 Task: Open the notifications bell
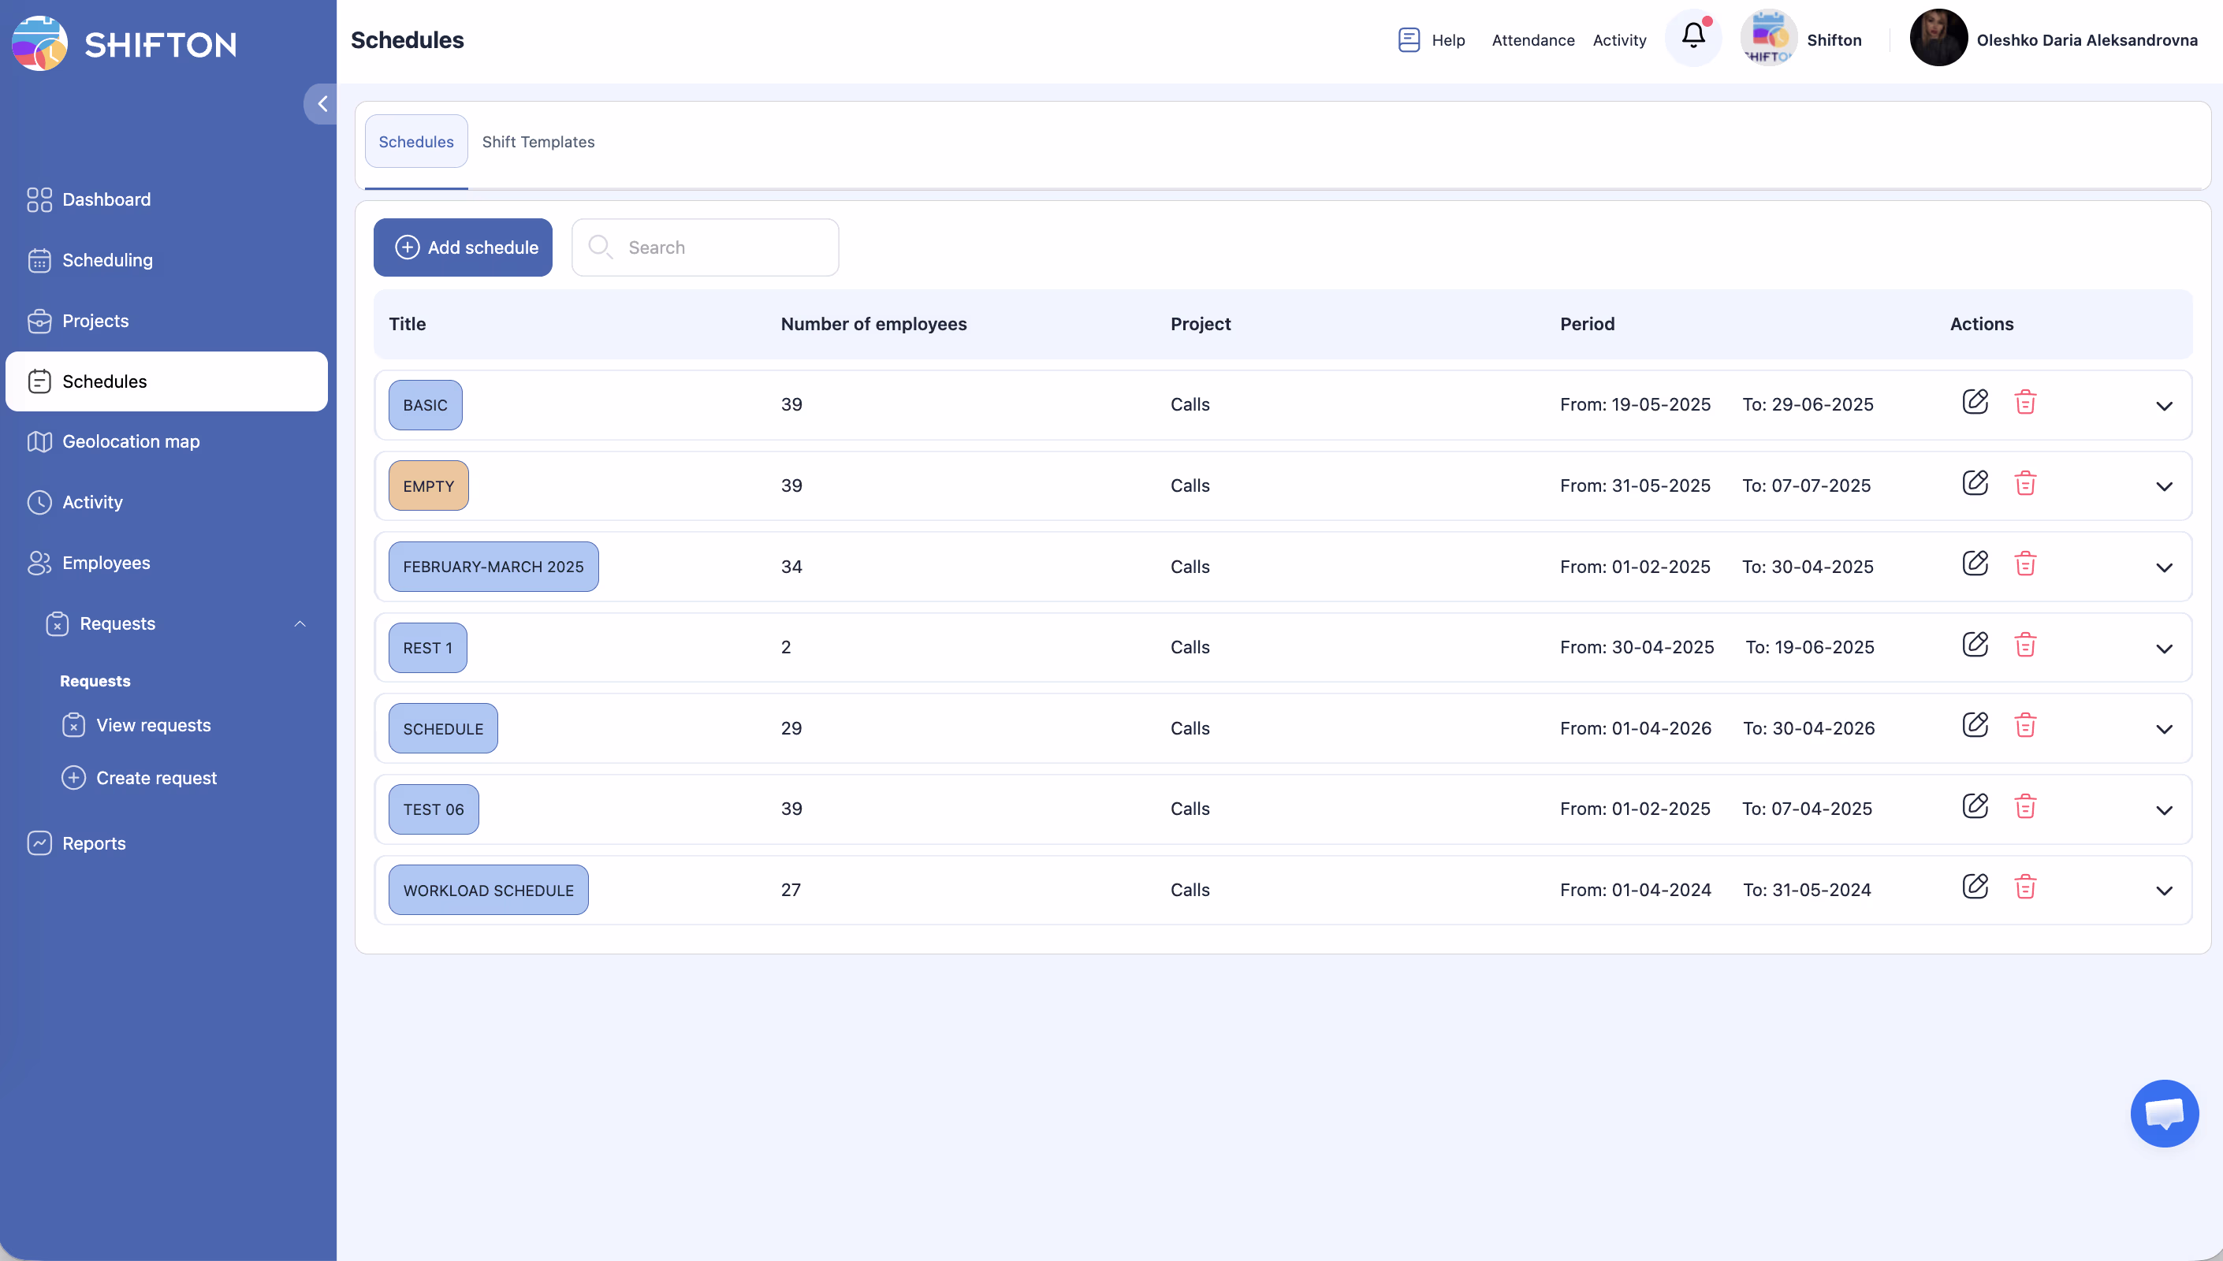click(1693, 36)
